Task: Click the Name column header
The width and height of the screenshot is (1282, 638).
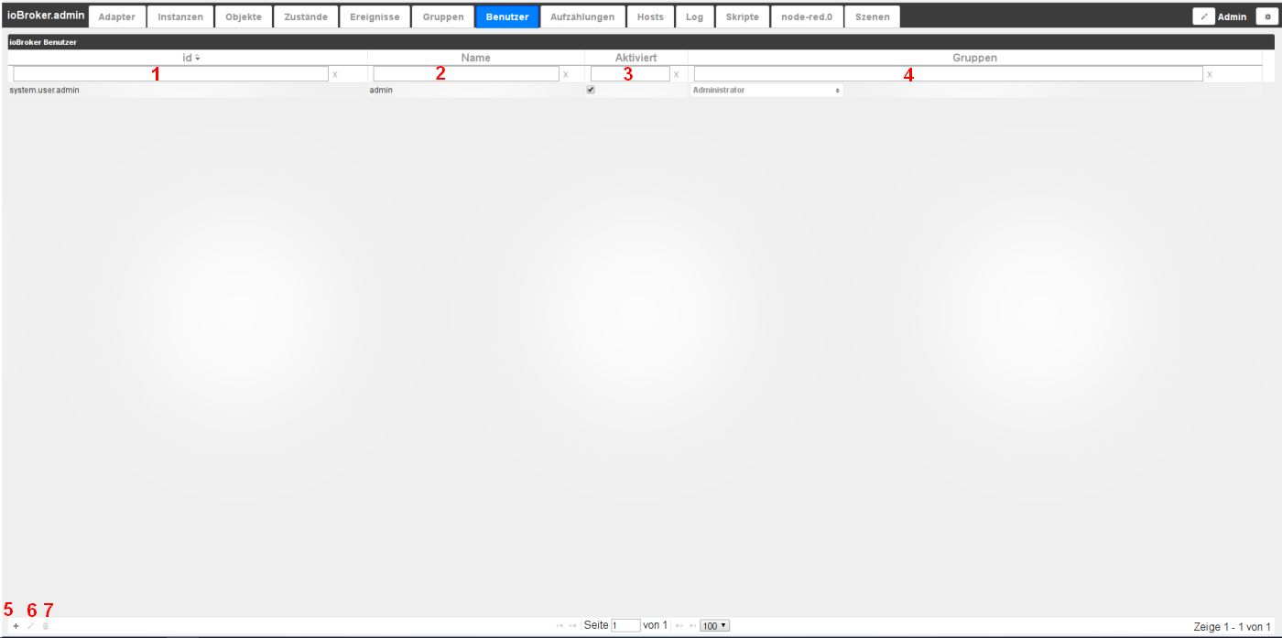Action: pyautogui.click(x=476, y=58)
